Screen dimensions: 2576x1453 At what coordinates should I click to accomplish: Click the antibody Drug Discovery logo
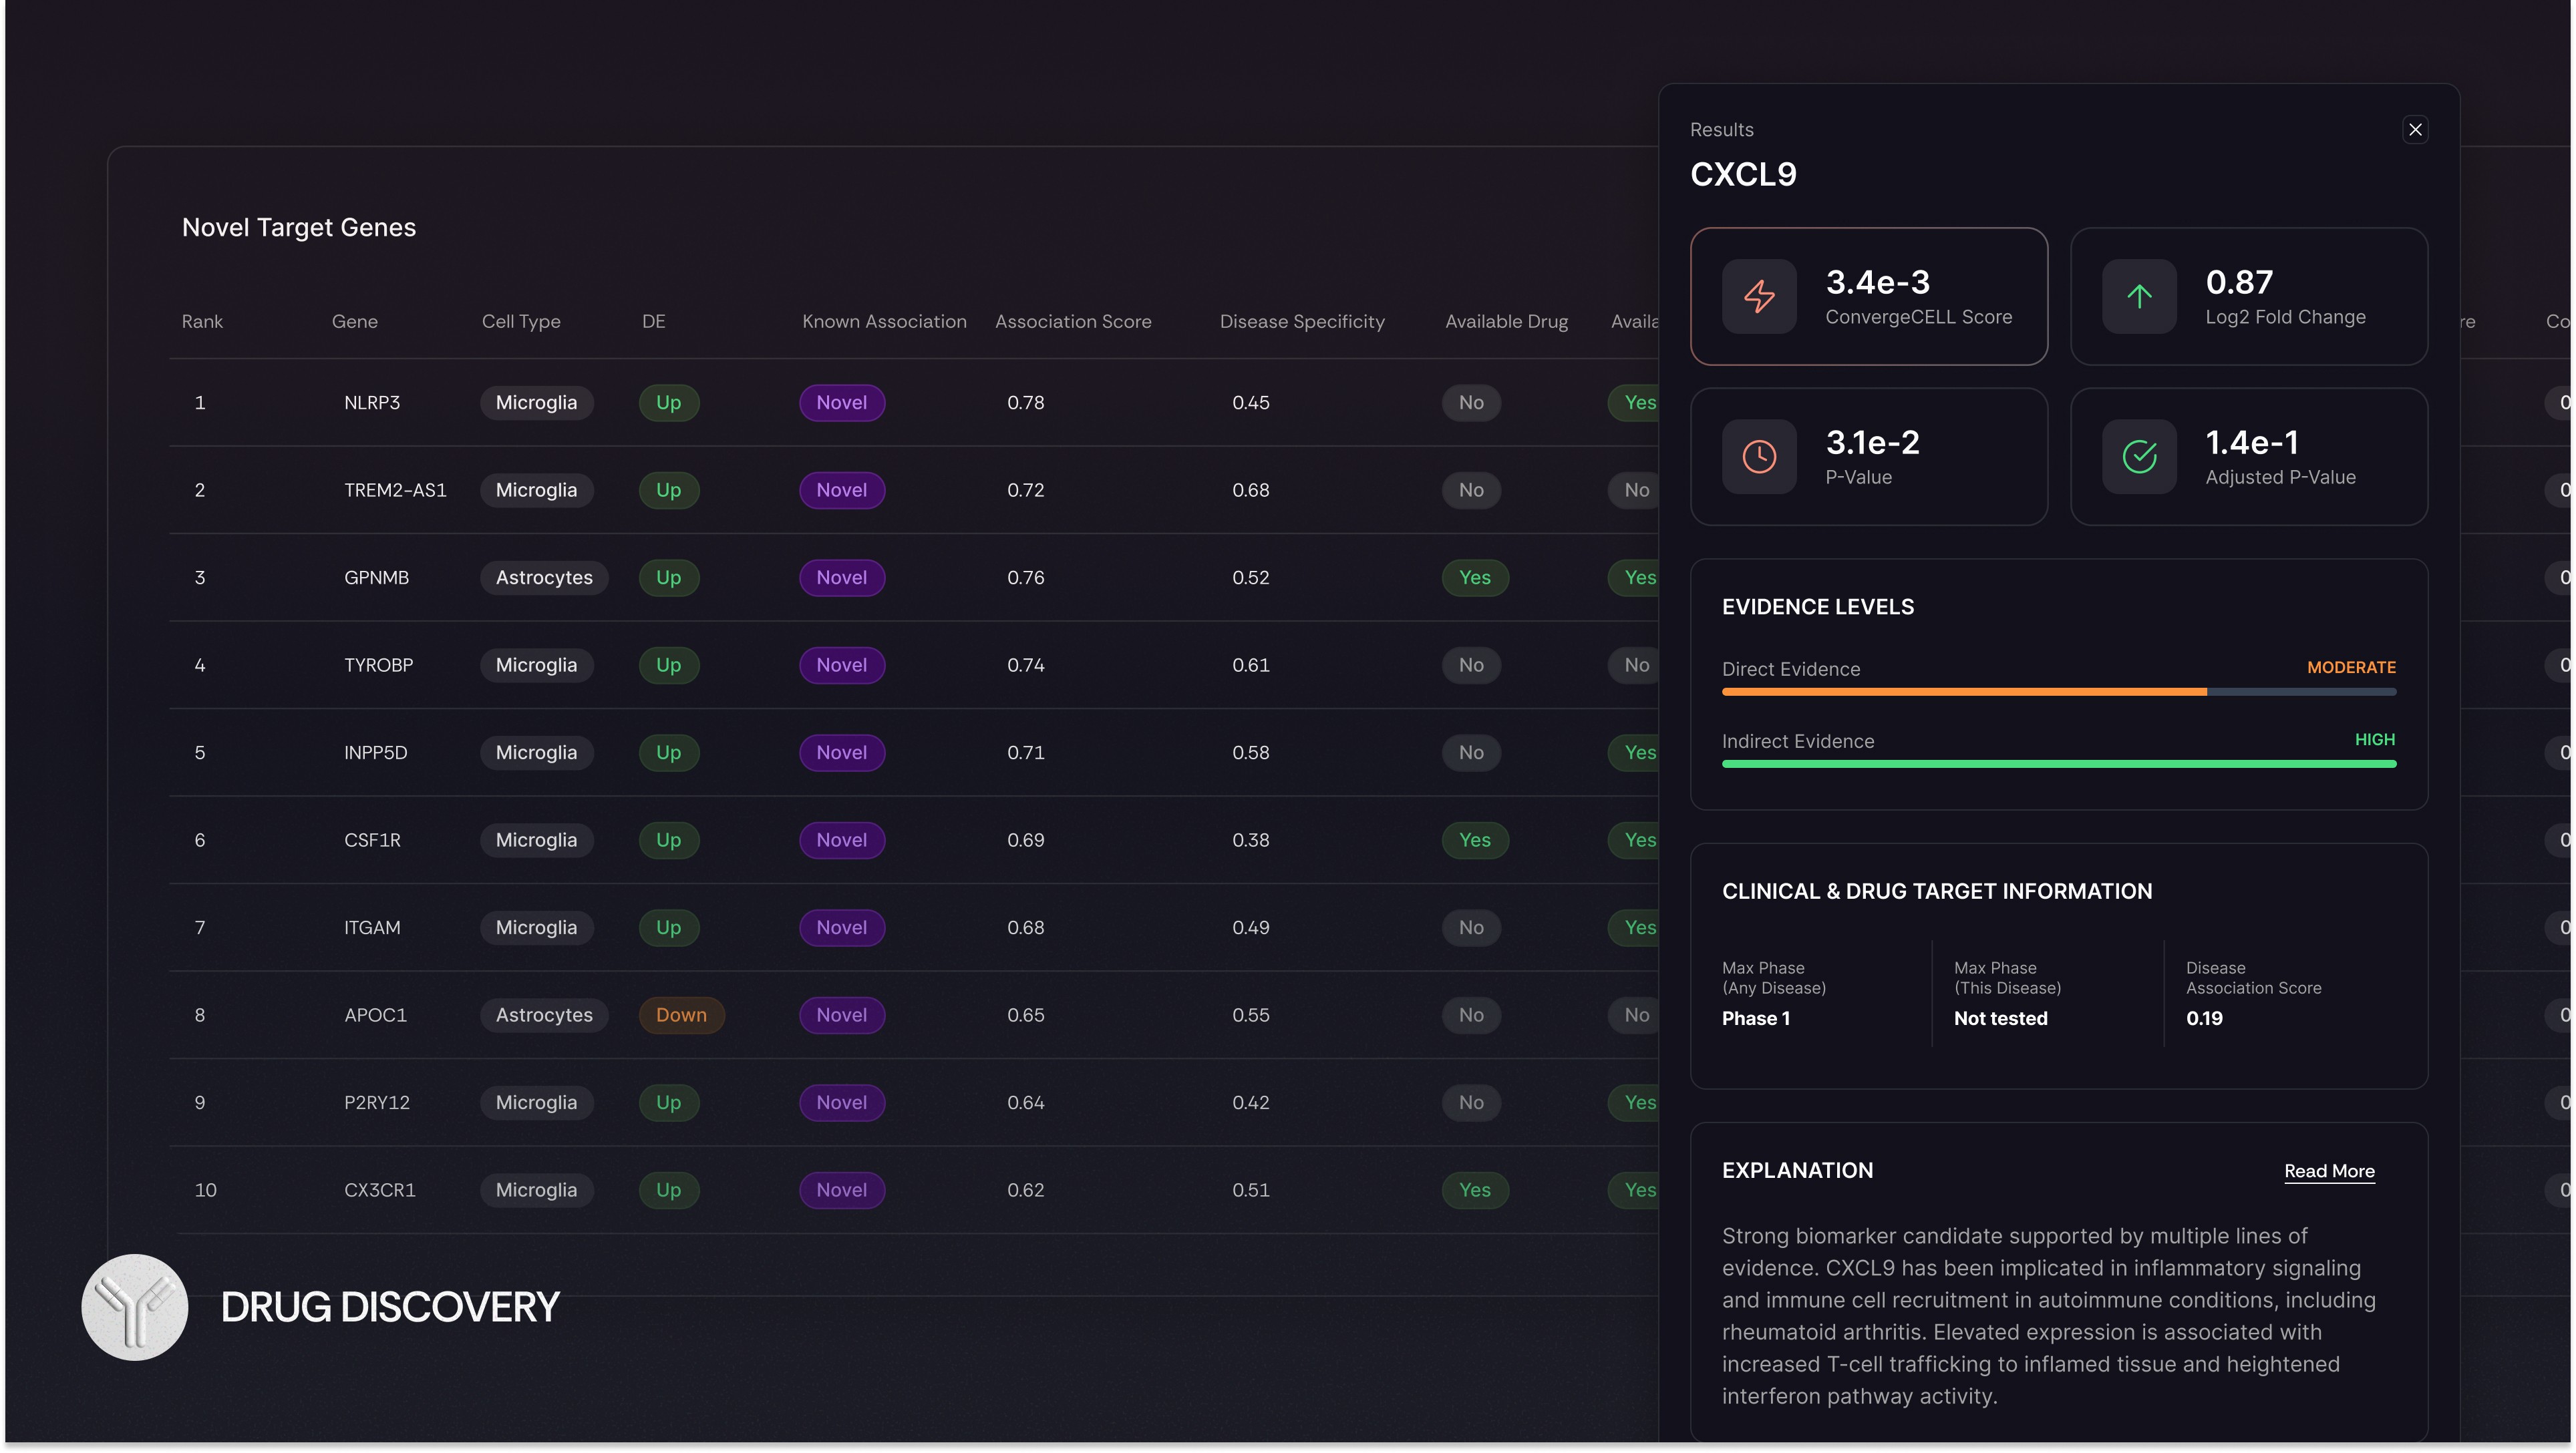click(x=134, y=1306)
